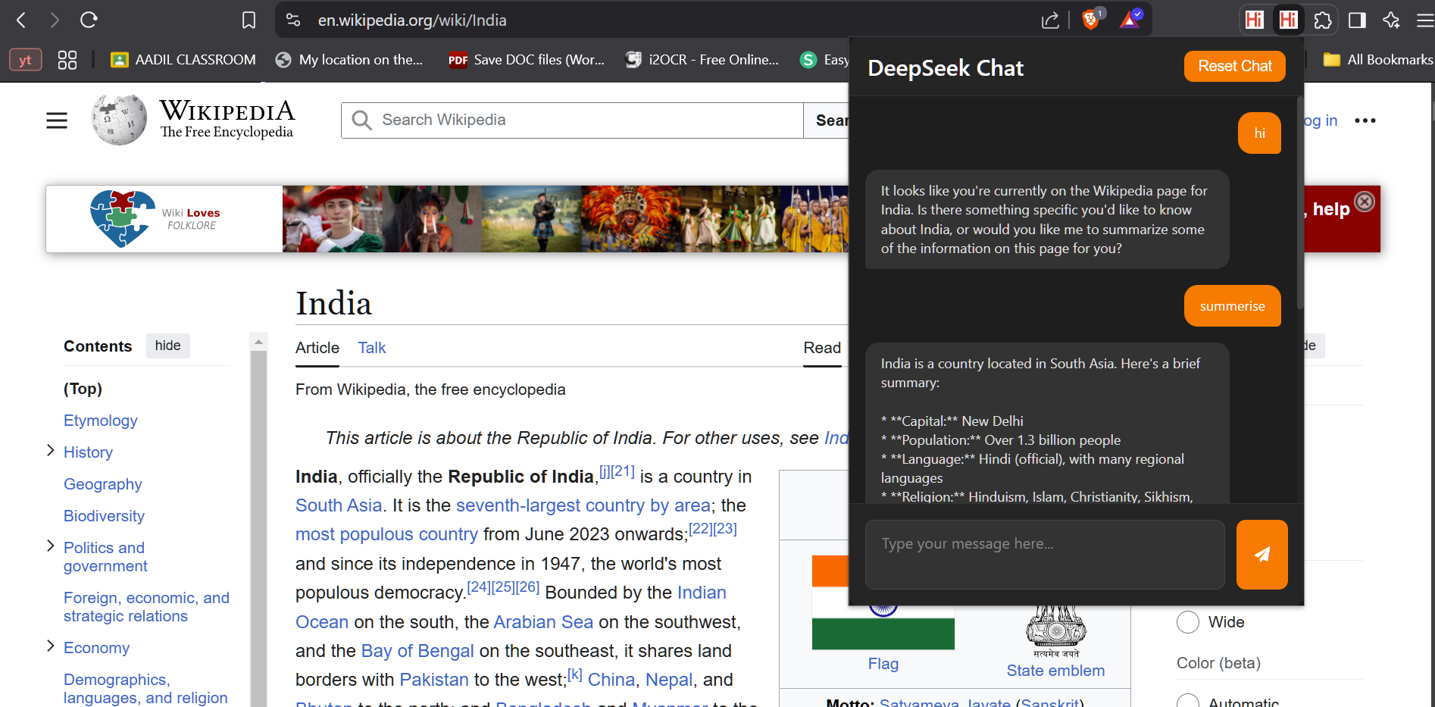
Task: Click the Flag caption link
Action: (883, 664)
